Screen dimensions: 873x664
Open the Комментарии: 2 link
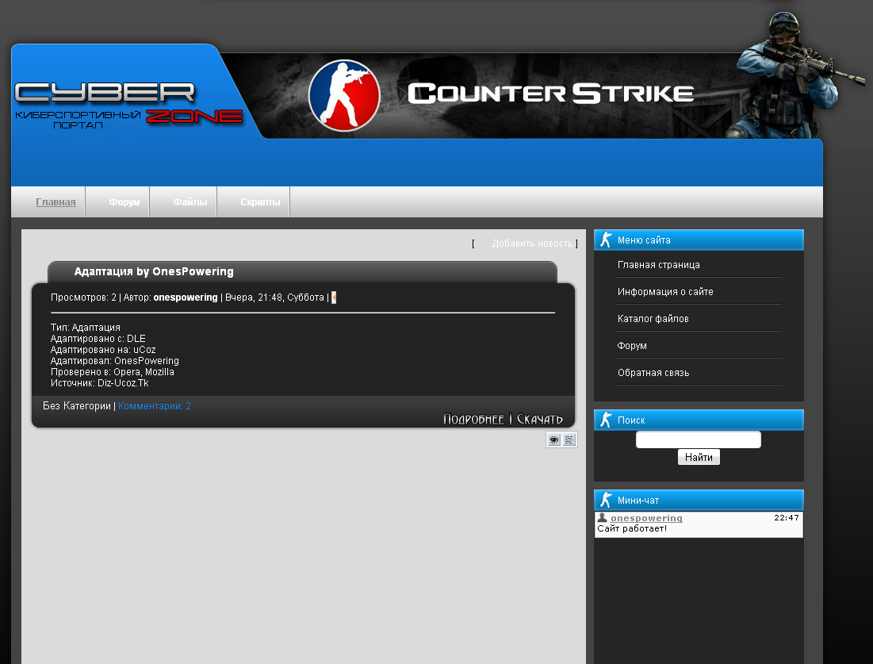[x=155, y=406]
